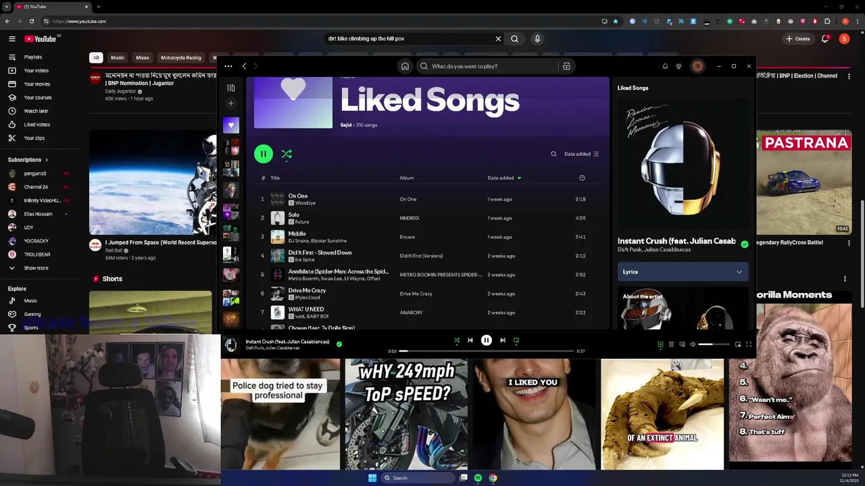
Task: Open Did It First (Versions) album link
Action: click(x=421, y=256)
